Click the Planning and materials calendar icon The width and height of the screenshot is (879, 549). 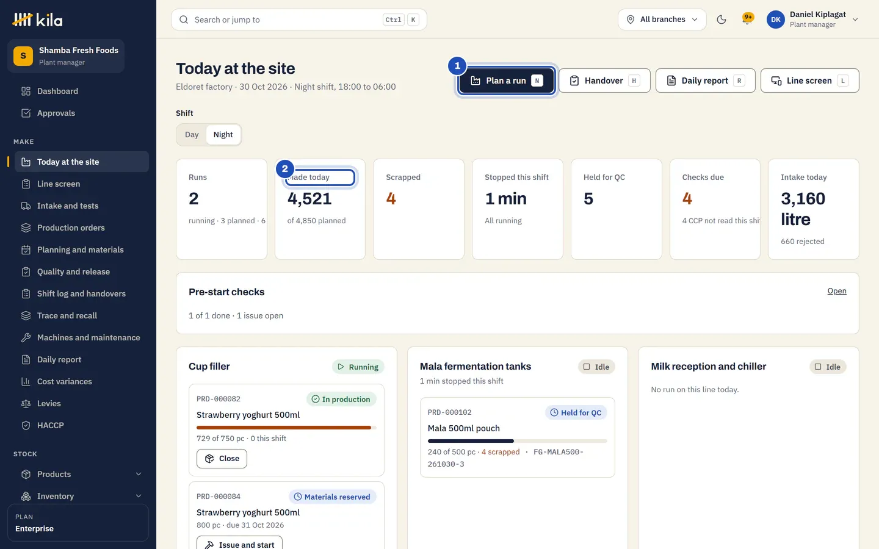point(26,250)
